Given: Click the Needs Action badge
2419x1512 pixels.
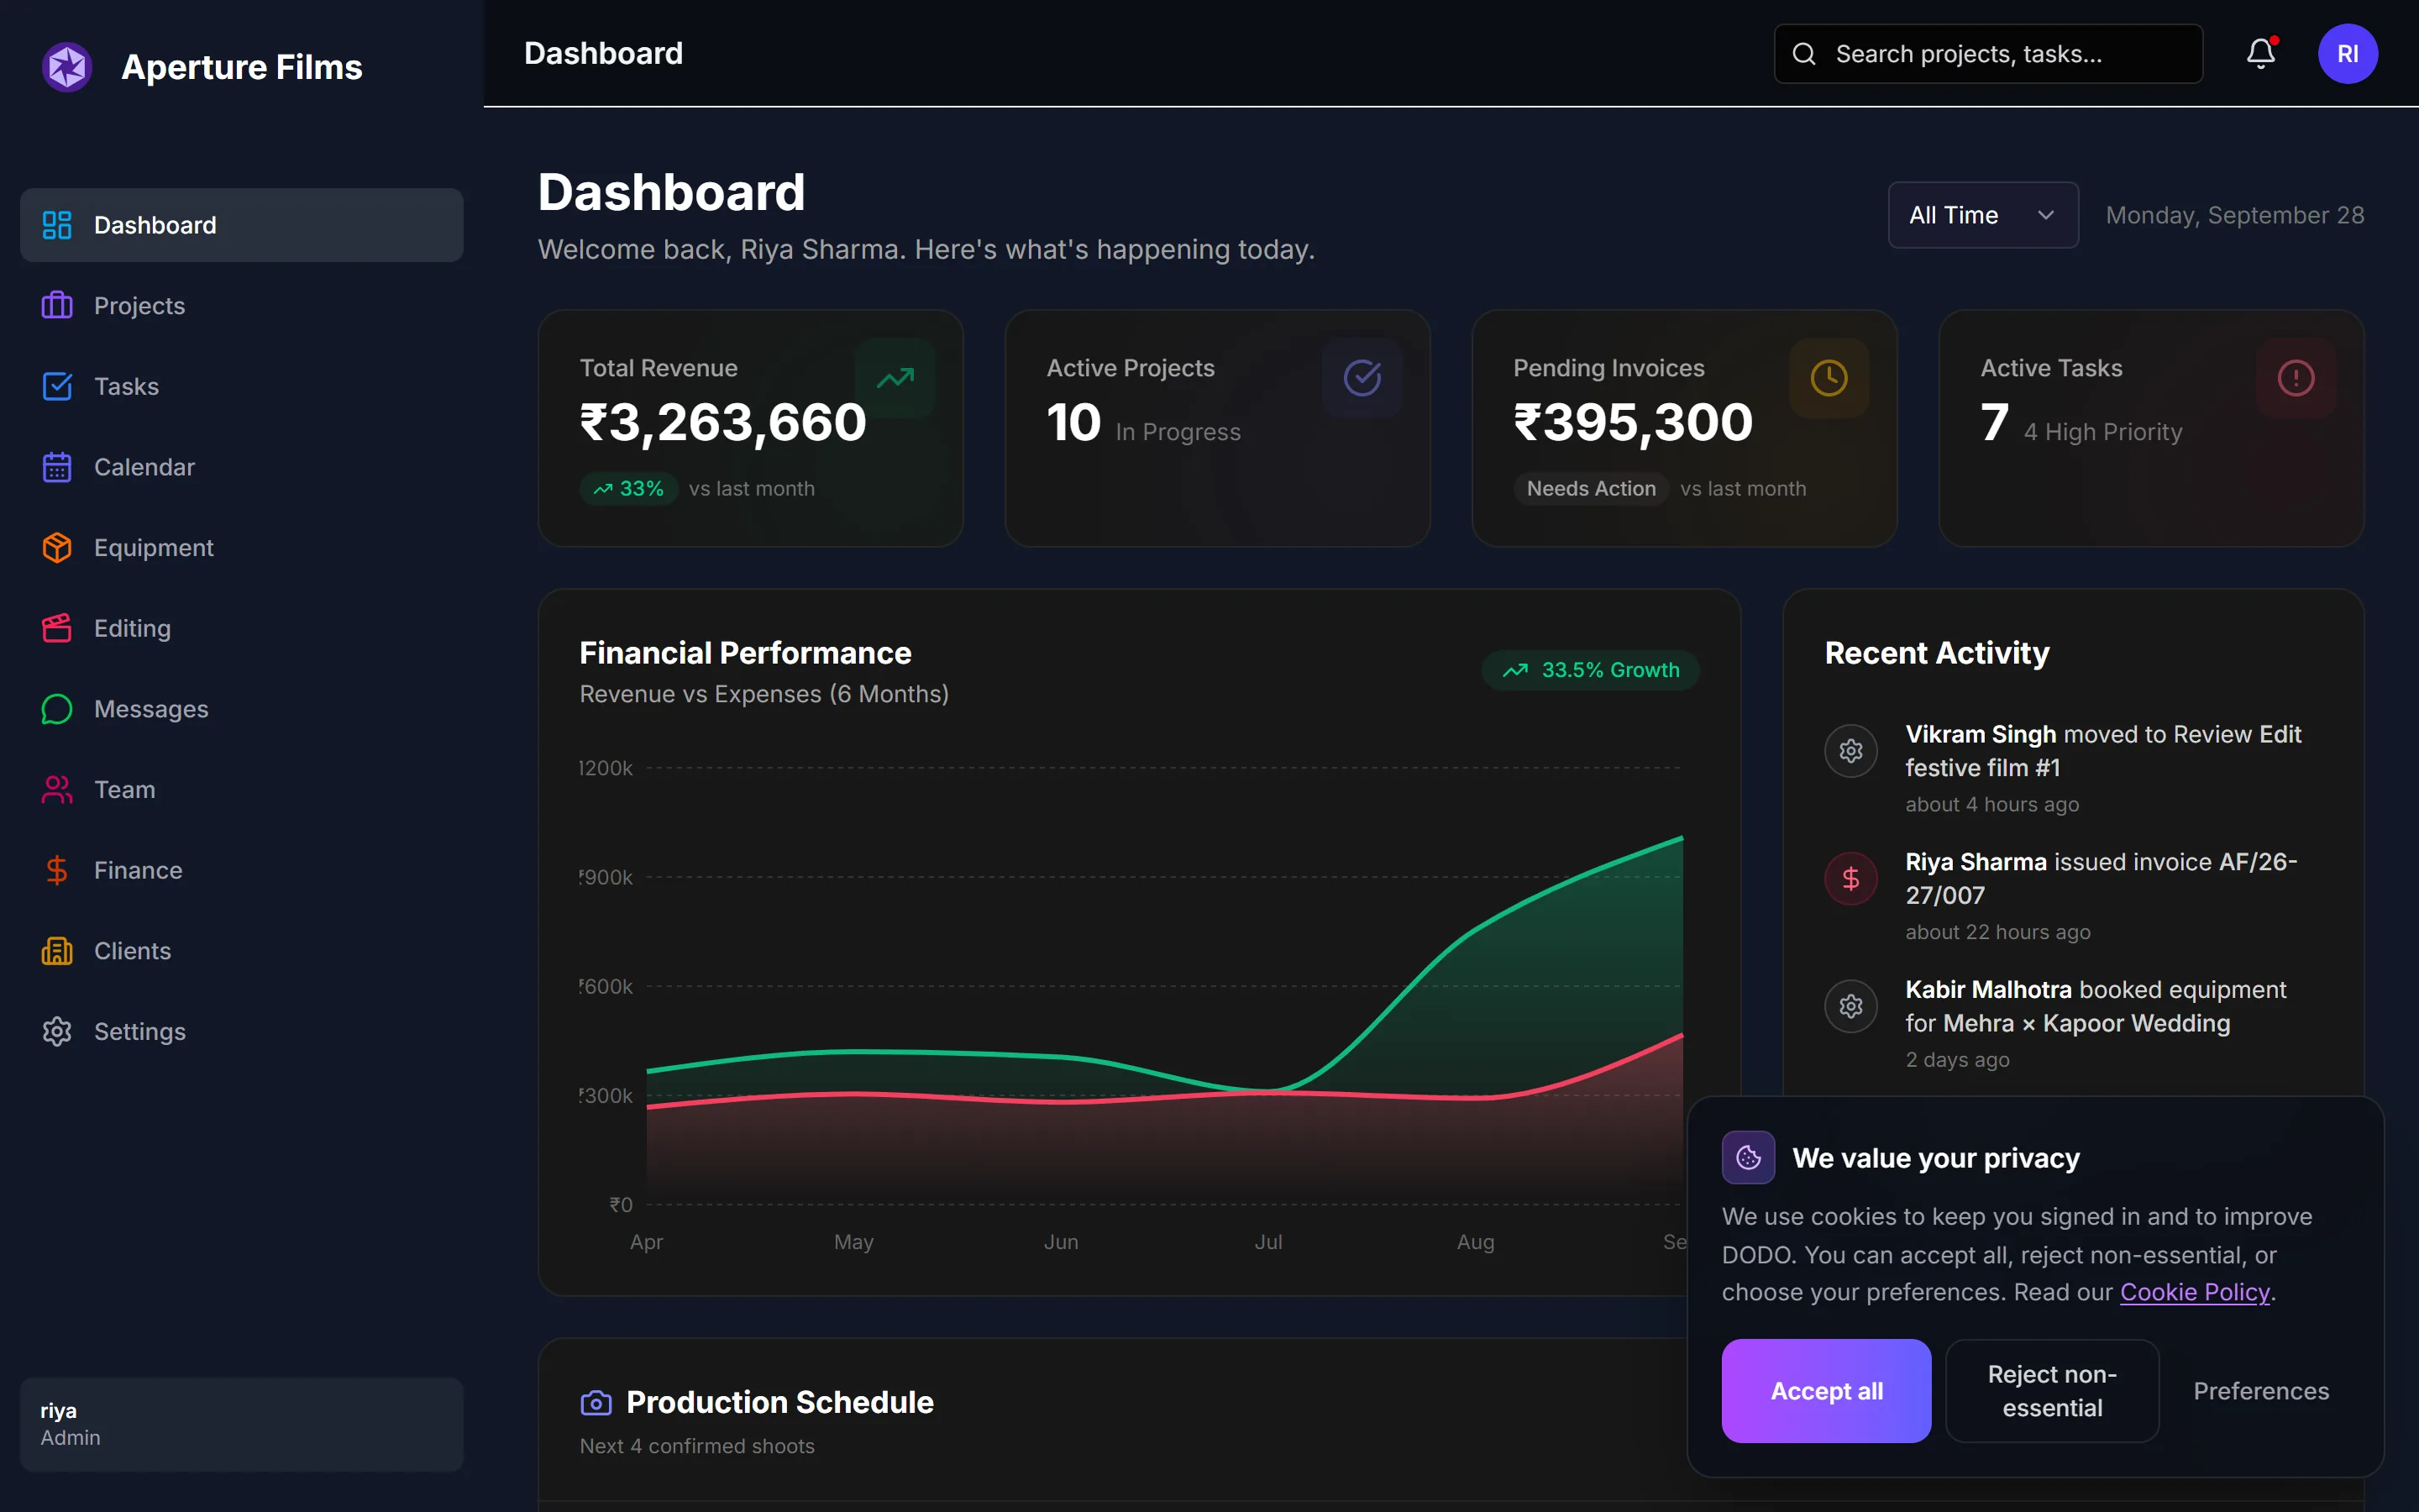Looking at the screenshot, I should pos(1590,489).
